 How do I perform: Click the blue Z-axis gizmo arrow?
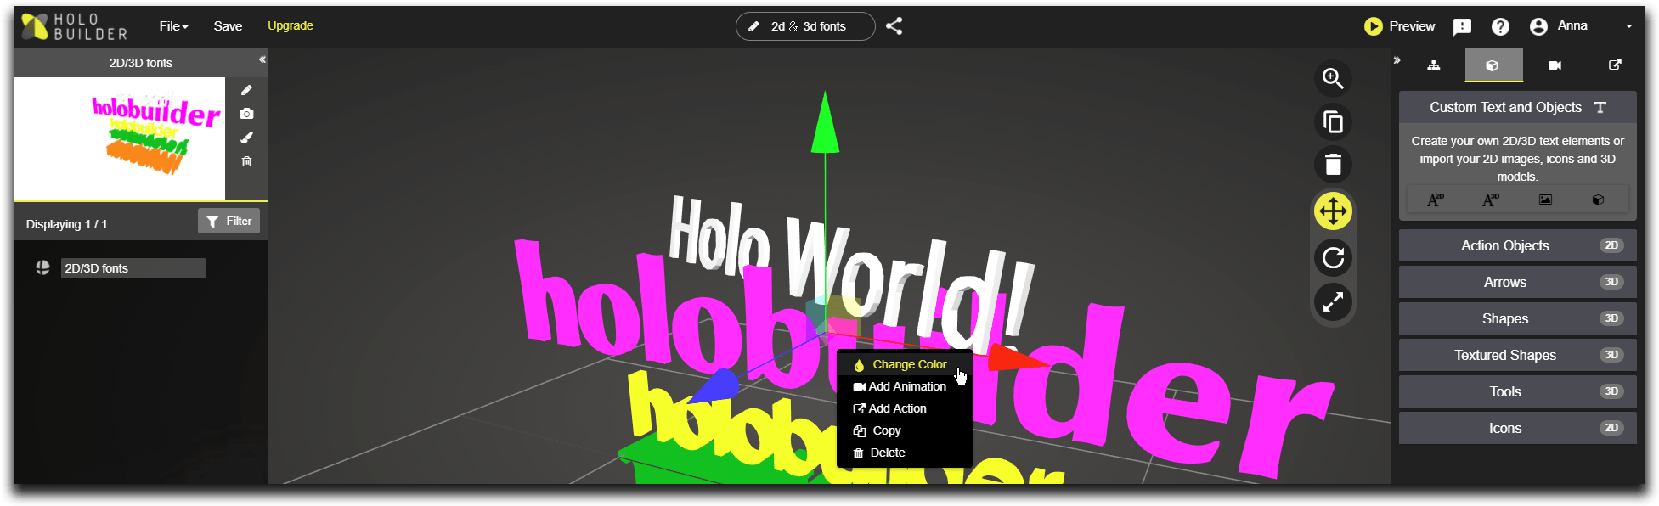point(714,386)
